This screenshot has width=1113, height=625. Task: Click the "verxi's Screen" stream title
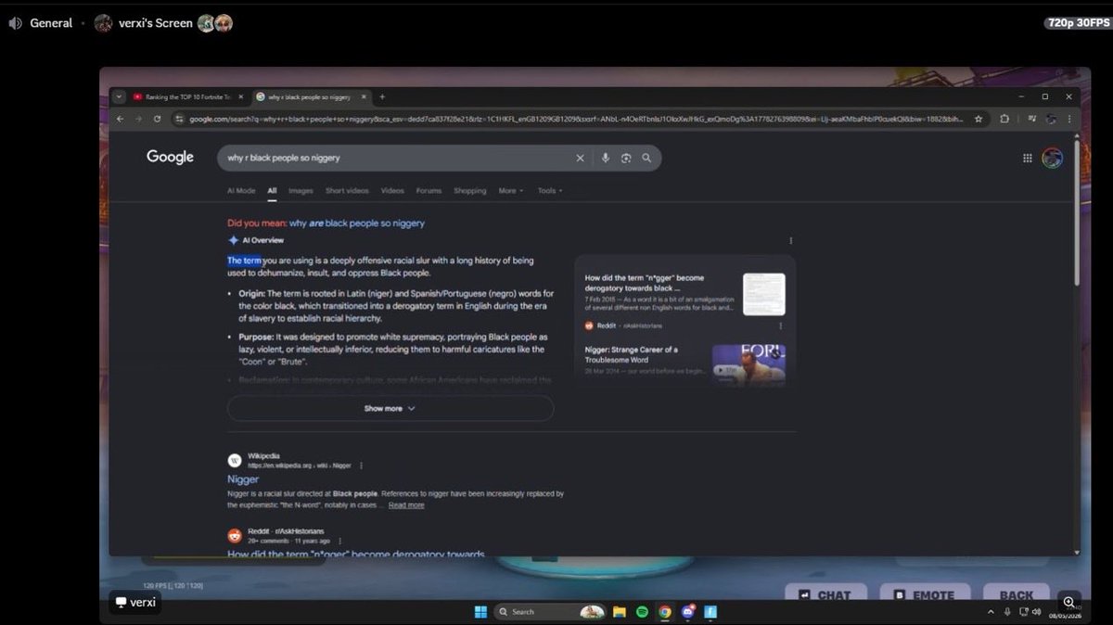click(156, 23)
